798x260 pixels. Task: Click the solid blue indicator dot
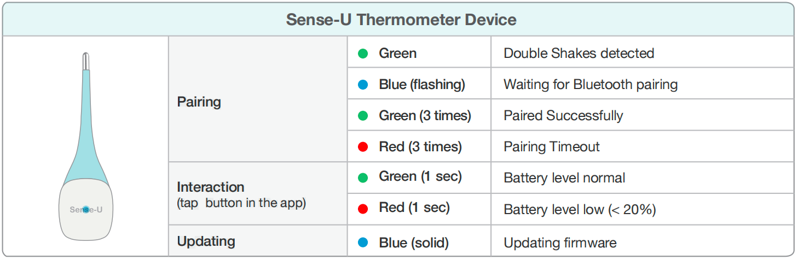[362, 243]
